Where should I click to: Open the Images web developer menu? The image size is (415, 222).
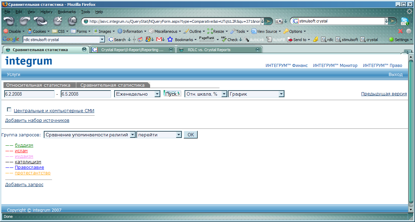[x=104, y=31]
